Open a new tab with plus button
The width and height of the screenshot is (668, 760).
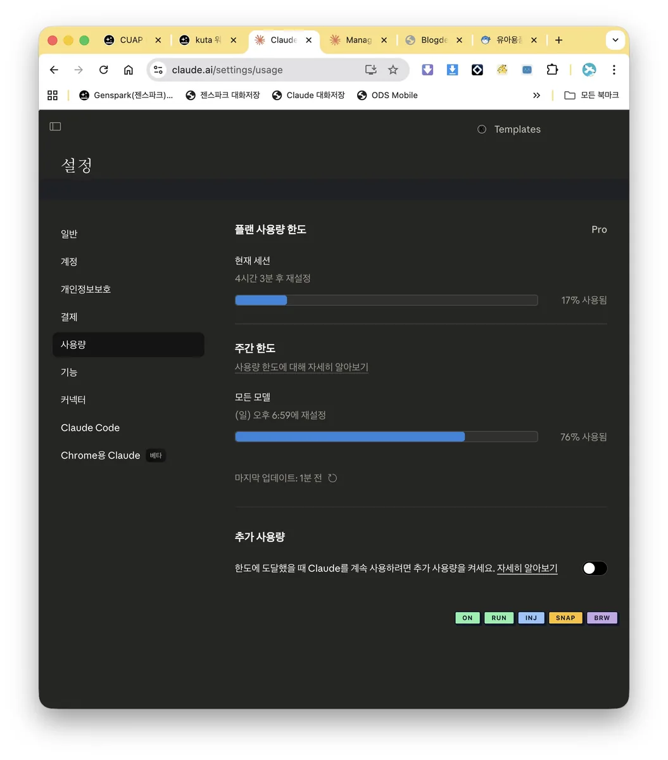[x=558, y=40]
